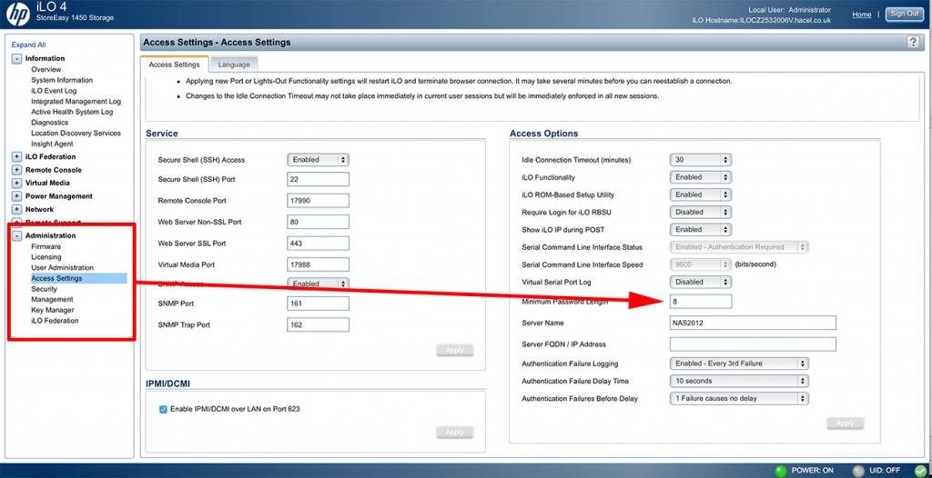The width and height of the screenshot is (932, 478).
Task: Click the Sign Out button
Action: (904, 15)
